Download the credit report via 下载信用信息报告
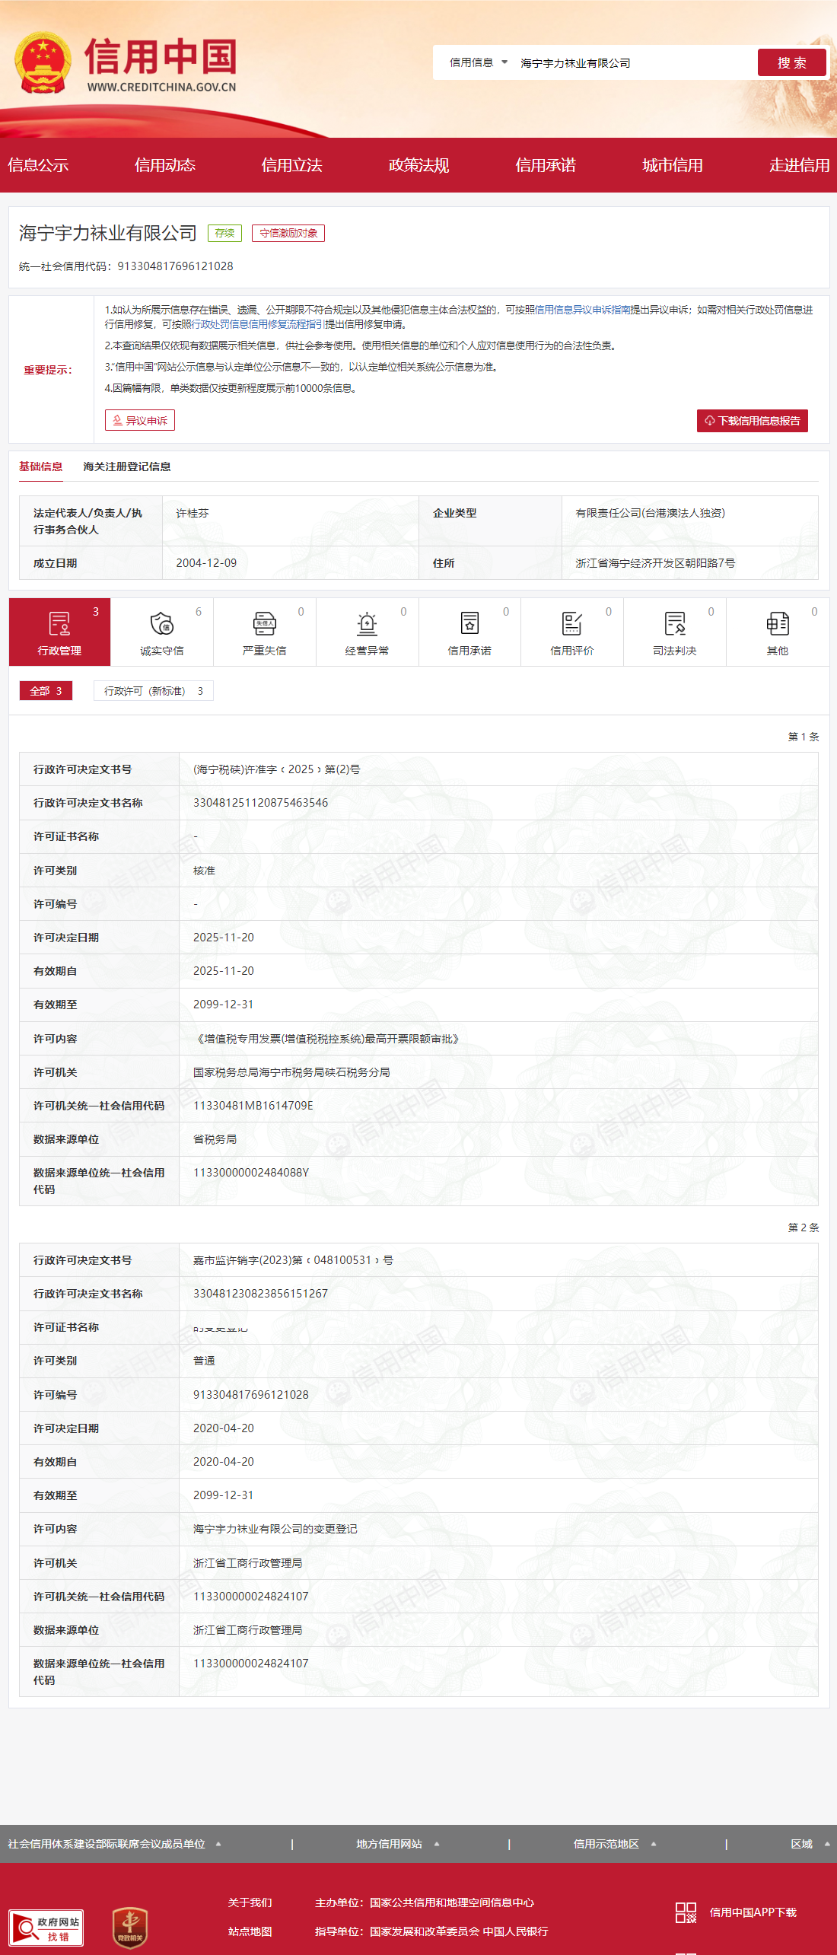The width and height of the screenshot is (837, 1955). (753, 421)
